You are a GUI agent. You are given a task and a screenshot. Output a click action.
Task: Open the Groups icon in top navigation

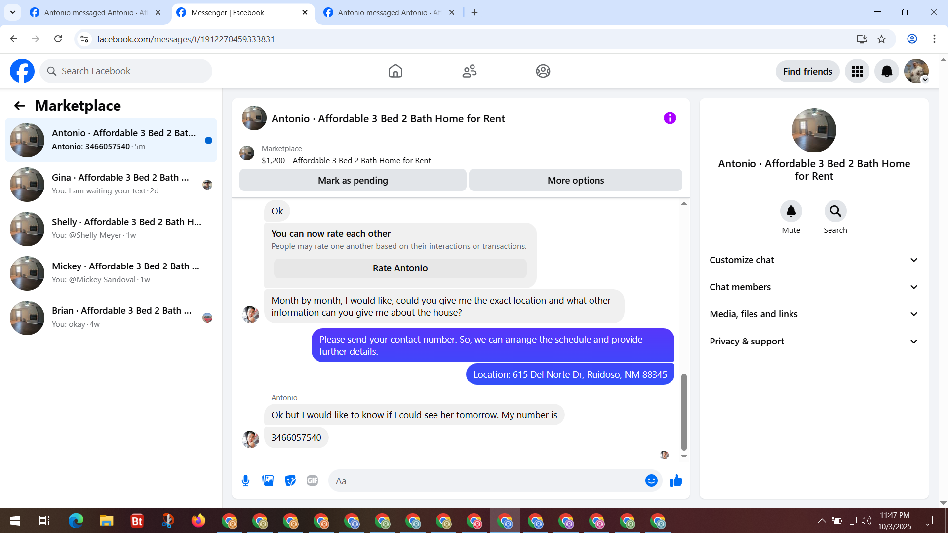(x=543, y=71)
